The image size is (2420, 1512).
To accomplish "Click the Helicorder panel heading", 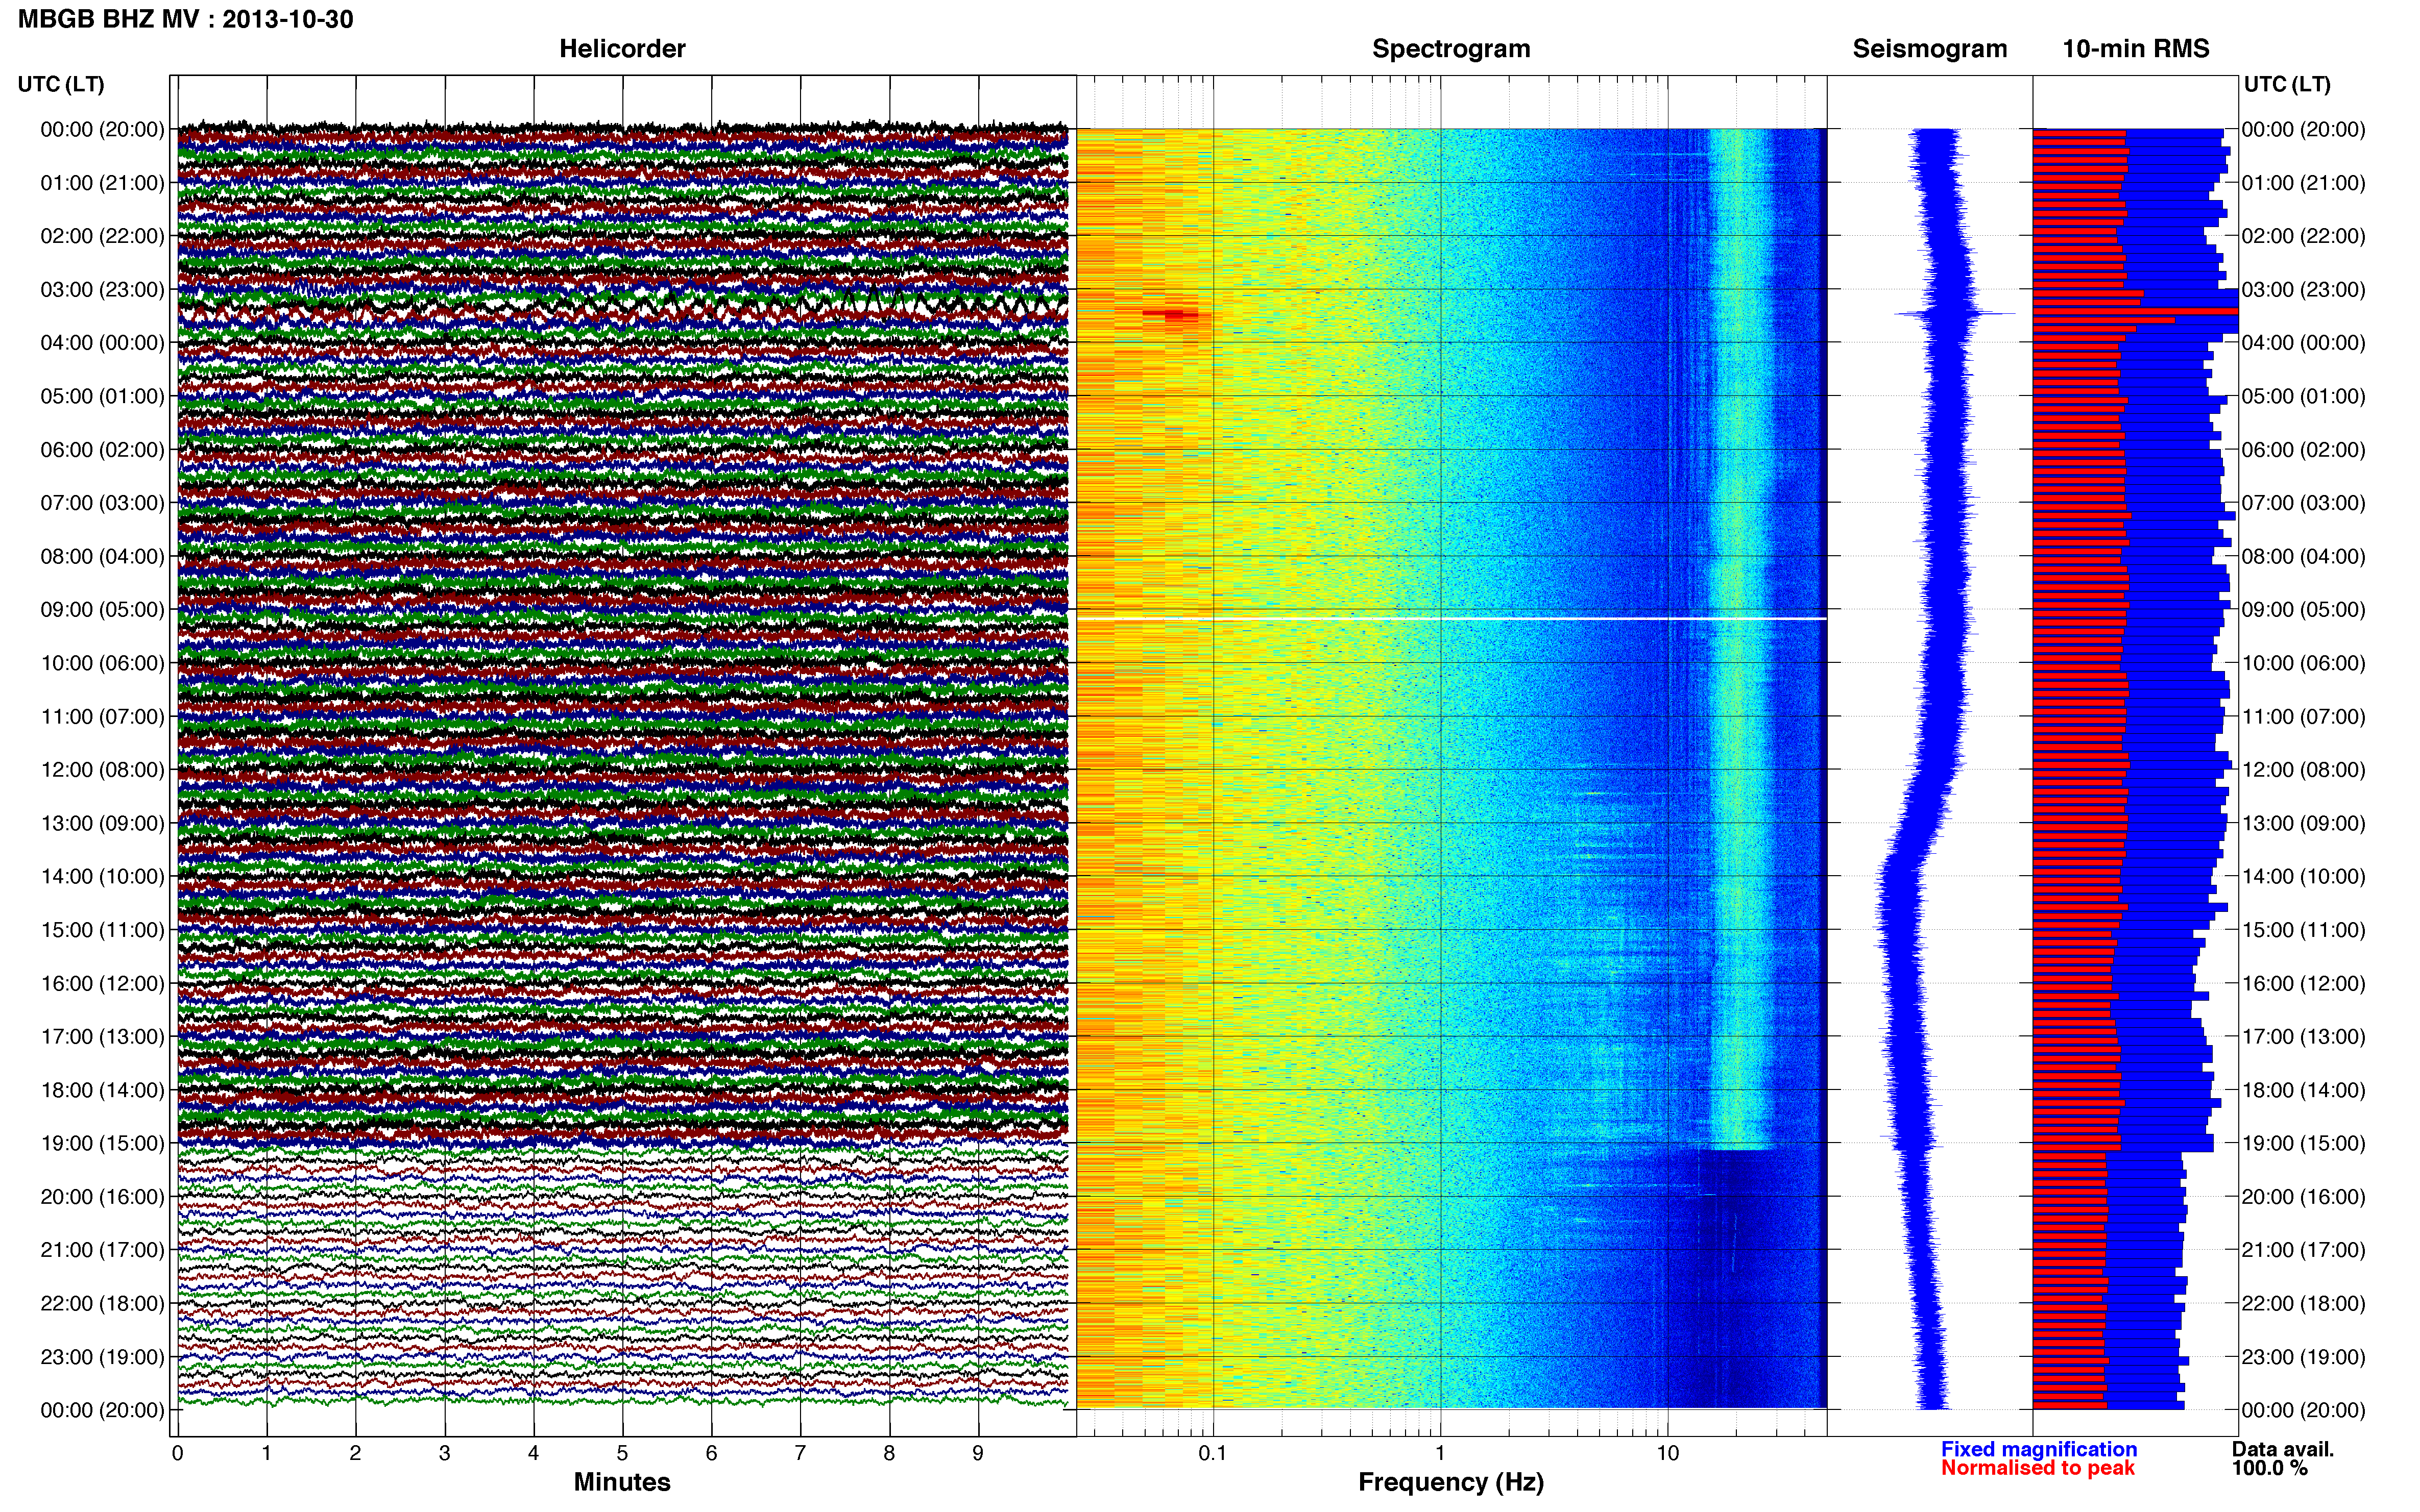I will (x=622, y=49).
